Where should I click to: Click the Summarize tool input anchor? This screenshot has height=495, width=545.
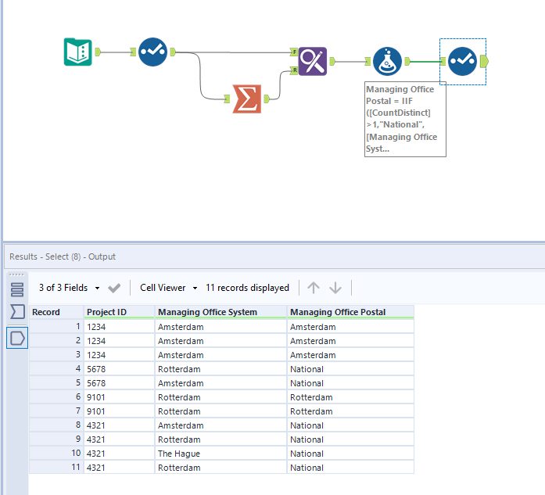(x=227, y=99)
